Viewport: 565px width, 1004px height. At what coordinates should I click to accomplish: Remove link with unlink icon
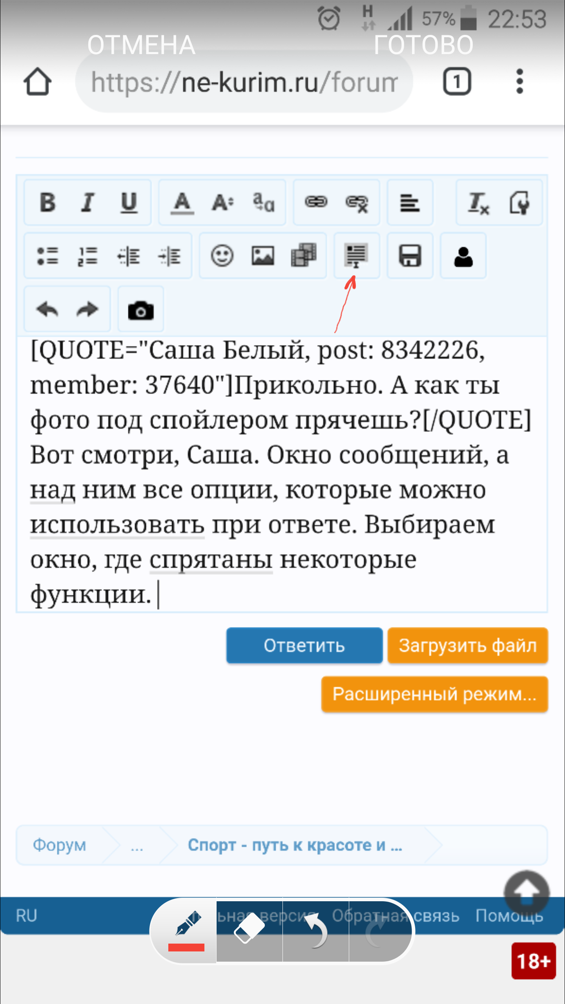tap(357, 203)
